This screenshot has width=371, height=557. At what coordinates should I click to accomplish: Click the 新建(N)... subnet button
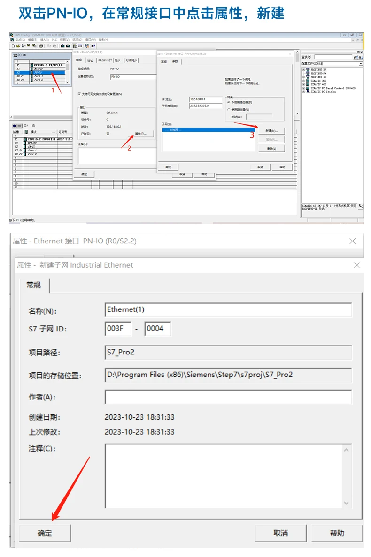coord(271,131)
